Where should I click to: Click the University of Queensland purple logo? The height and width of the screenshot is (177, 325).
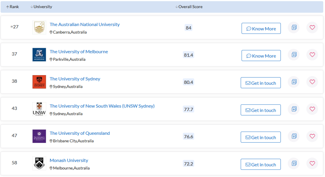click(39, 136)
